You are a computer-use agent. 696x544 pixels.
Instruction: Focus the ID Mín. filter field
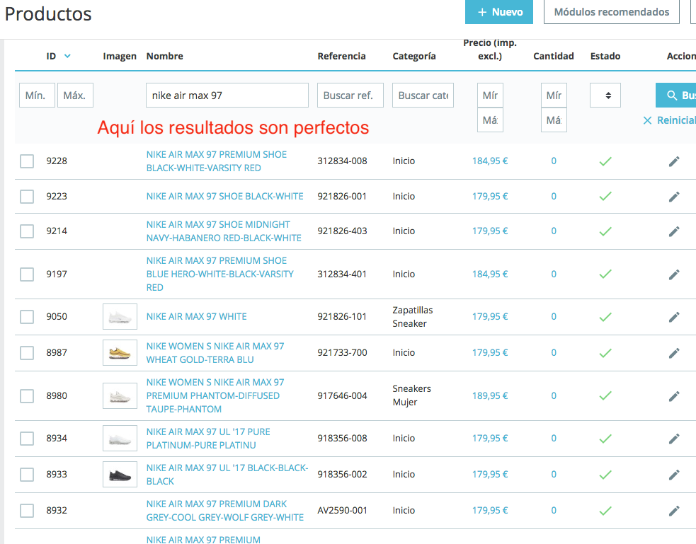point(38,96)
